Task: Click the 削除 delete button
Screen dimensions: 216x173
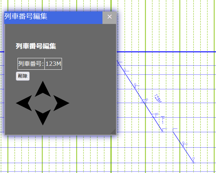Action: (23, 76)
